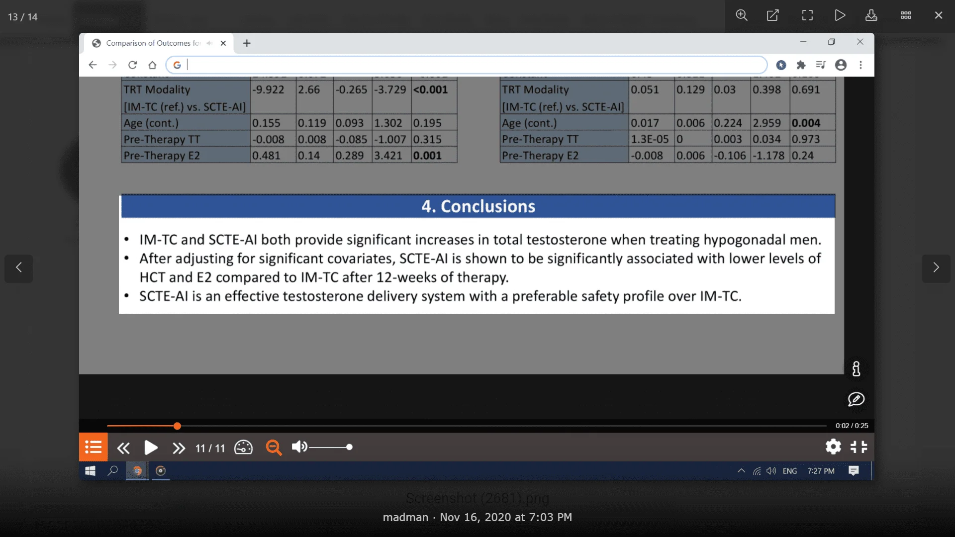Click the blue circular extension icon
This screenshot has width=955, height=537.
(x=781, y=65)
